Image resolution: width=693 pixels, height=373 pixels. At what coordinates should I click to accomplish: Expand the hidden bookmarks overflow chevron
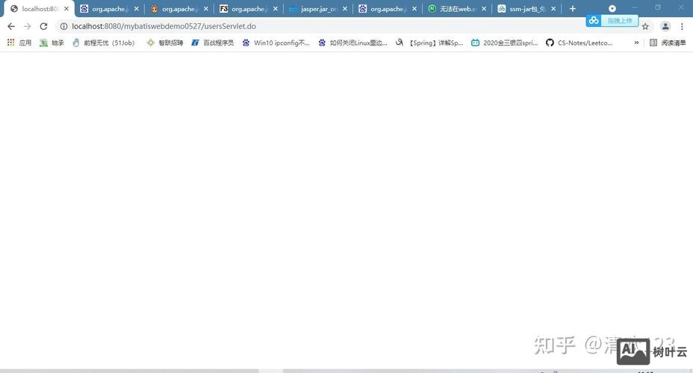(x=636, y=43)
